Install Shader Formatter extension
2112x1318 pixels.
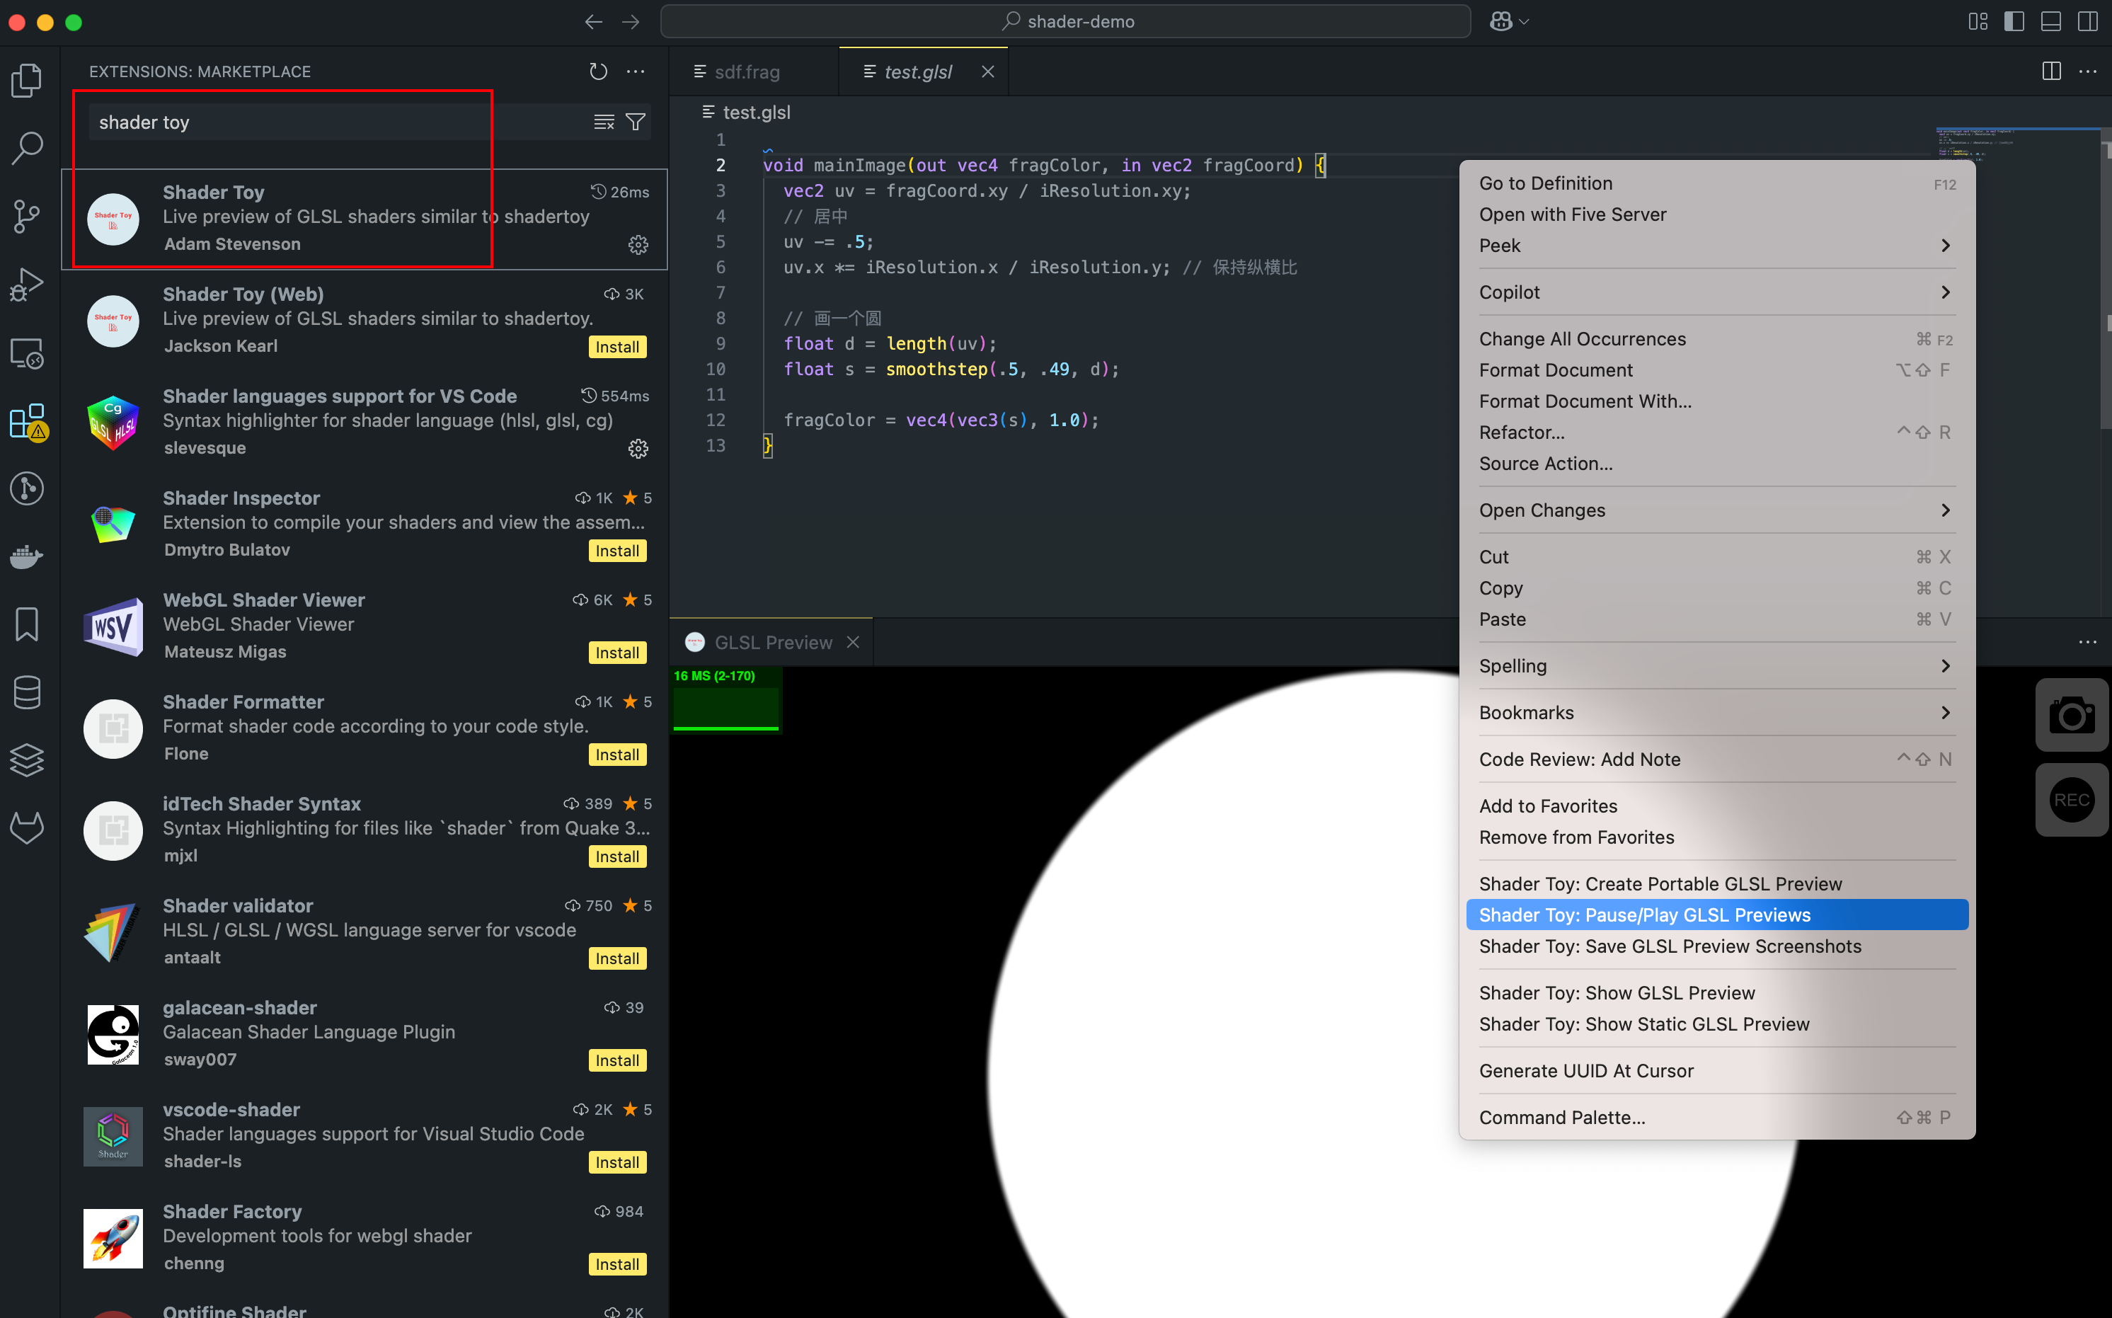click(x=617, y=755)
